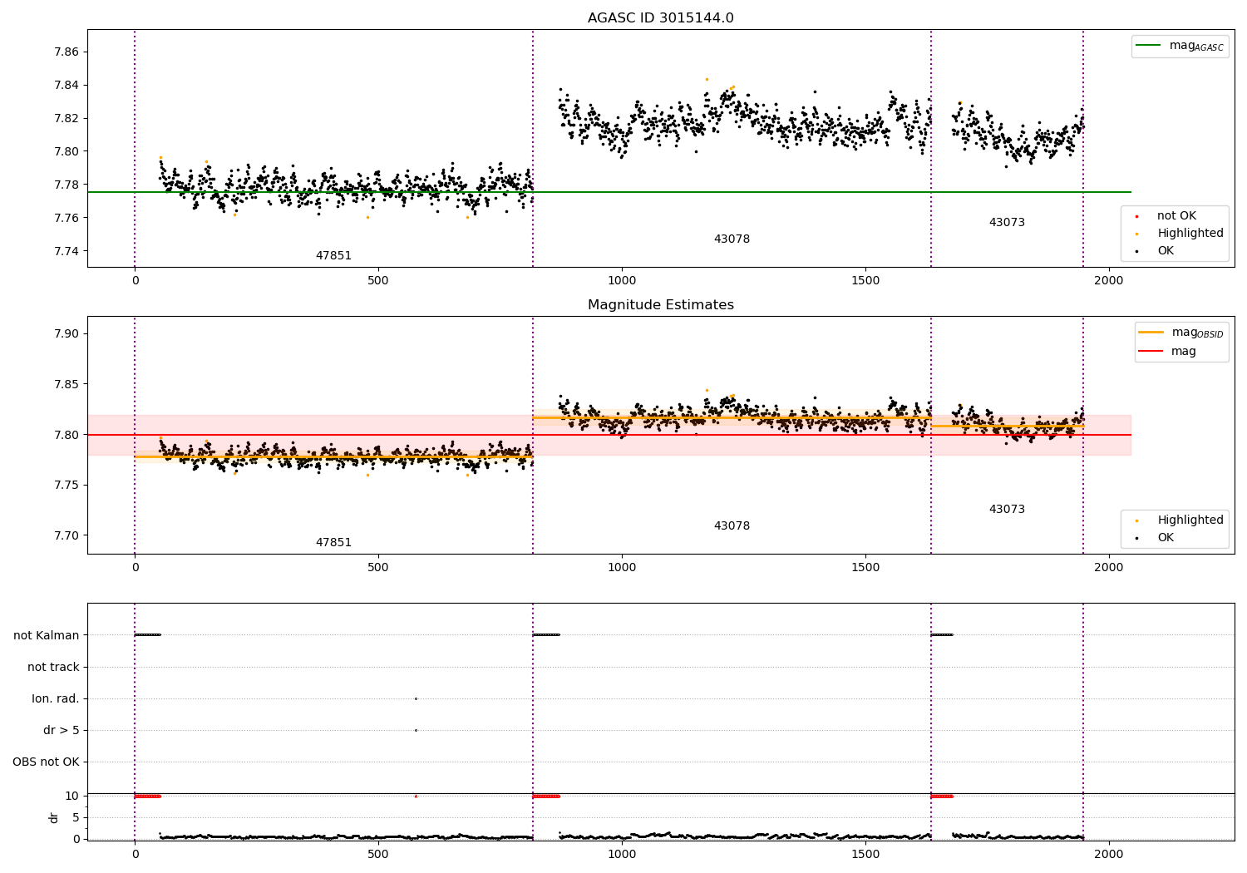Click 'OK' legend entry in Magnitude Estimates plot
This screenshot has width=1247, height=873.
[x=1156, y=538]
